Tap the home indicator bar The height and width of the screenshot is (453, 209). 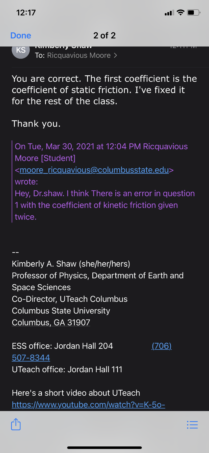[x=104, y=448]
